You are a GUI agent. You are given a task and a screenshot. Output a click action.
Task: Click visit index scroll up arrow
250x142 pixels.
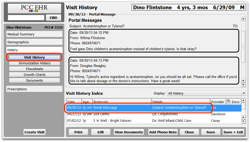(x=243, y=101)
